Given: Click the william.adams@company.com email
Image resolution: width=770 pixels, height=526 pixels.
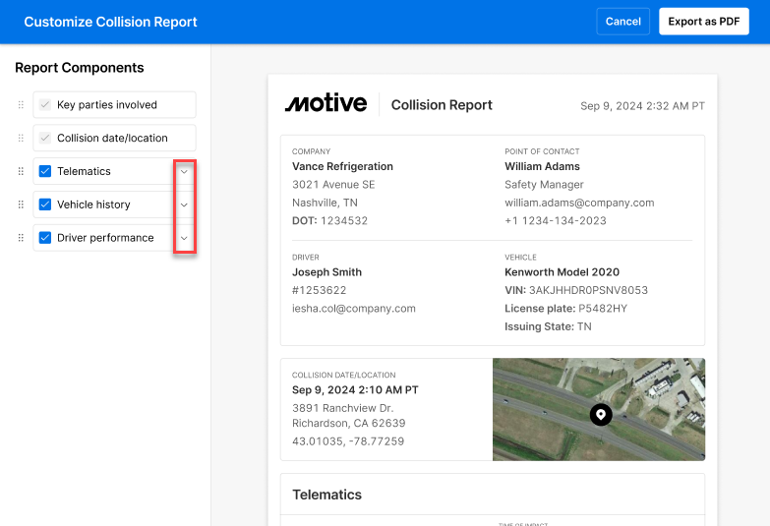Looking at the screenshot, I should coord(579,203).
